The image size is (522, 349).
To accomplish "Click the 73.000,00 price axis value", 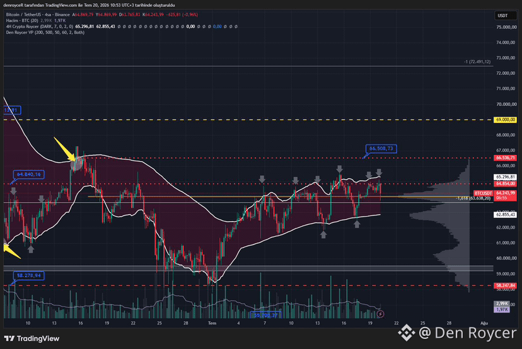I will pyautogui.click(x=506, y=57).
